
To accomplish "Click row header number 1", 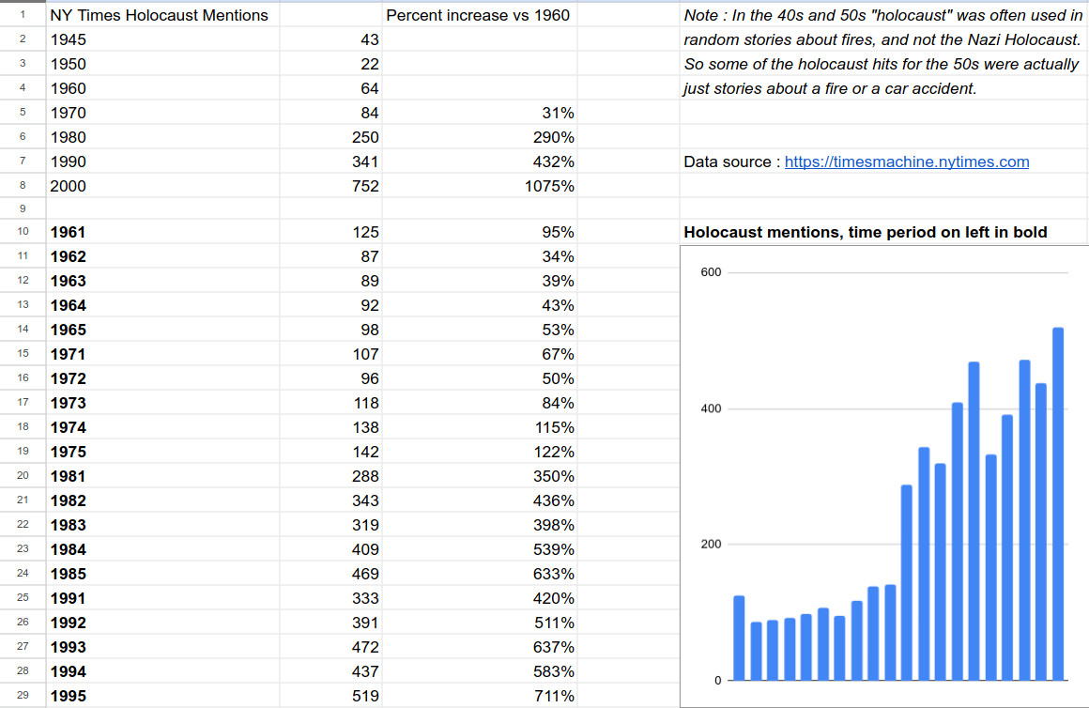I will pyautogui.click(x=23, y=15).
